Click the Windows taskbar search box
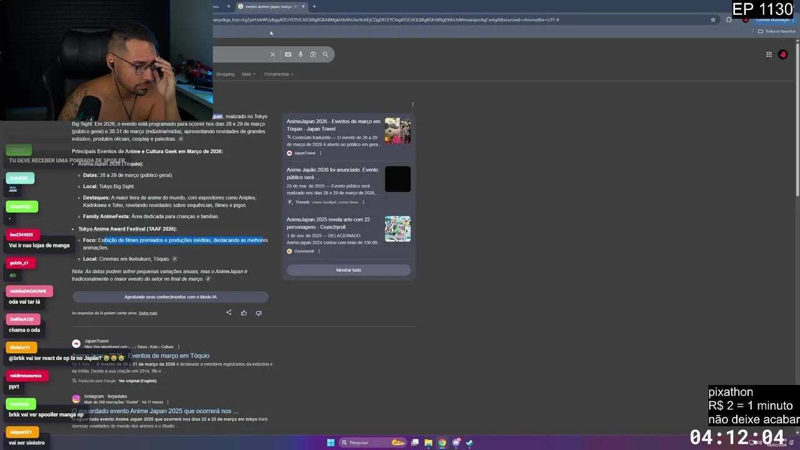 pos(372,442)
